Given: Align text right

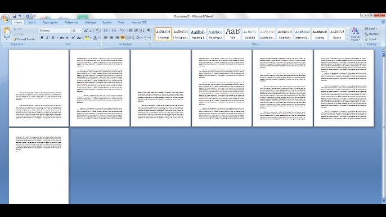Looking at the screenshot, I should [117, 38].
